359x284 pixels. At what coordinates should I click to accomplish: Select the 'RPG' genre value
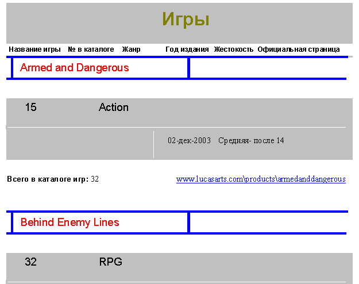click(111, 262)
